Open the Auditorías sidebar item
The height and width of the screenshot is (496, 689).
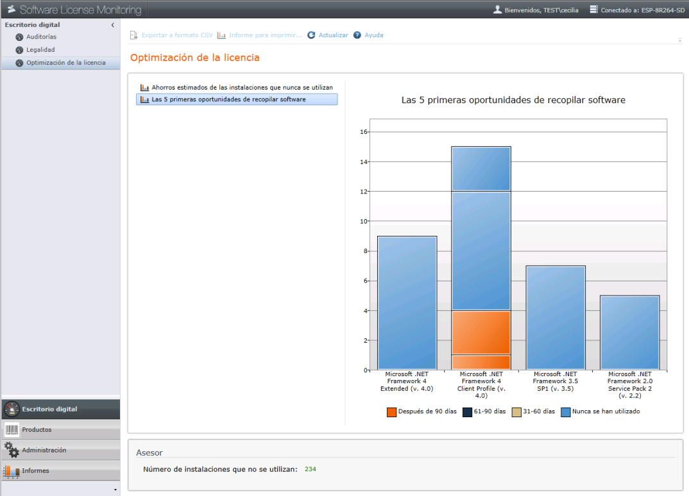[41, 37]
